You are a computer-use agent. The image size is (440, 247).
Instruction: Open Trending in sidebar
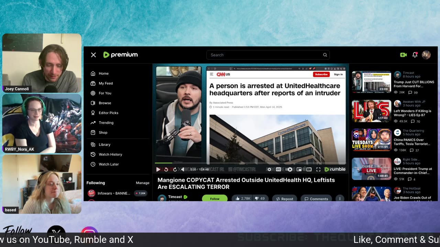coord(102,123)
